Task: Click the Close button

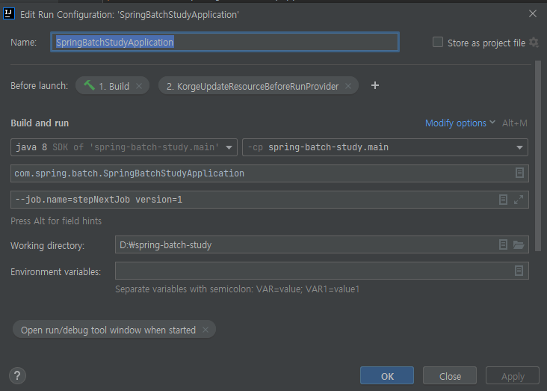Action: pos(450,376)
